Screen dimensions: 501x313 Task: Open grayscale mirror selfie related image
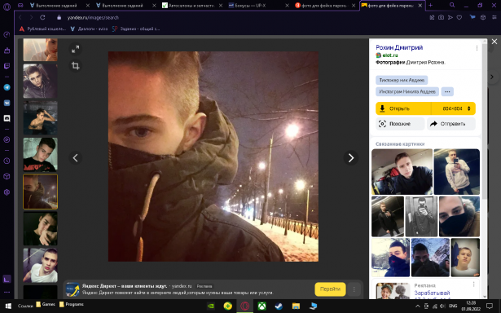tap(421, 217)
